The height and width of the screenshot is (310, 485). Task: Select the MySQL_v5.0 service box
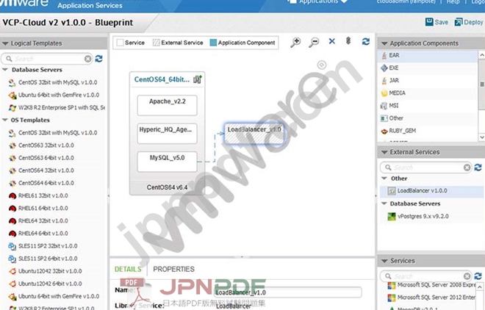(x=167, y=162)
